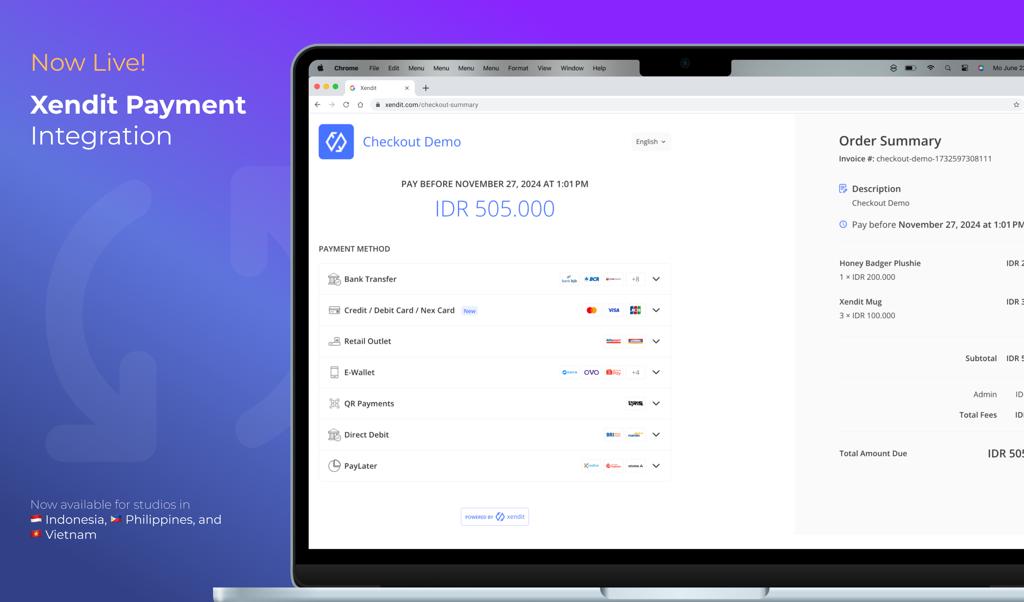Click the OVO e-wallet logo
The width and height of the screenshot is (1024, 602).
coord(591,372)
